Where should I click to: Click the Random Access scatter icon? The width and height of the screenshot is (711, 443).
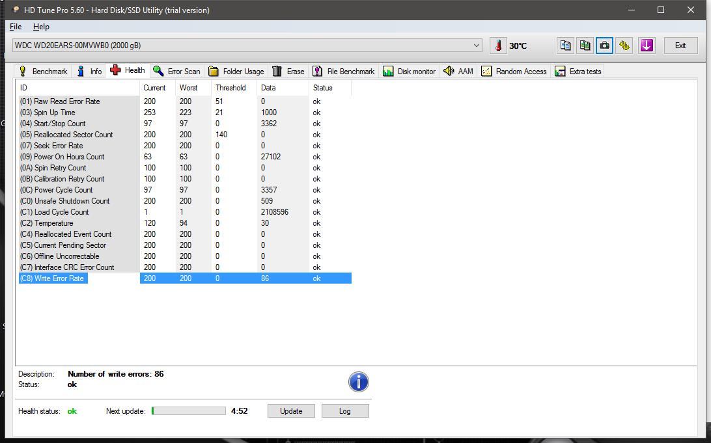coord(486,71)
